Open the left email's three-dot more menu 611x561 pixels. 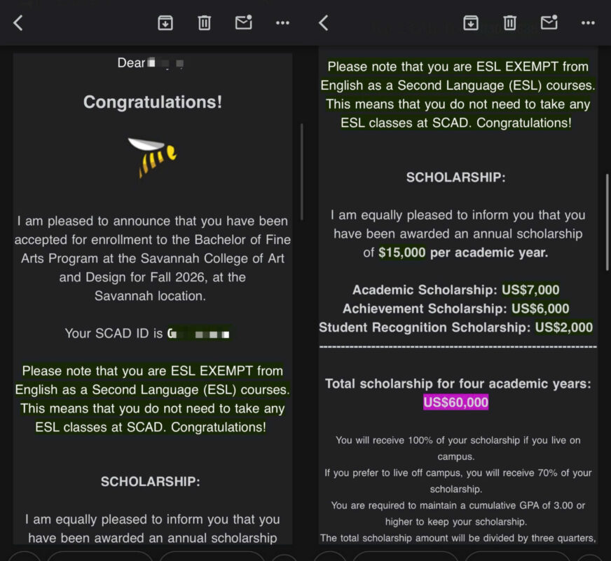[x=282, y=22]
